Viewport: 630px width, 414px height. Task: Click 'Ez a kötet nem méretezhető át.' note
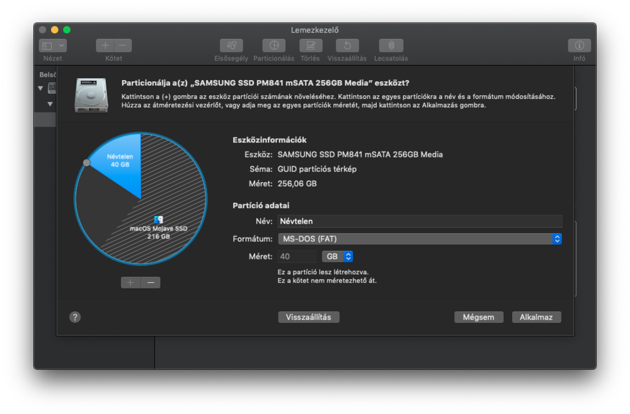point(327,280)
